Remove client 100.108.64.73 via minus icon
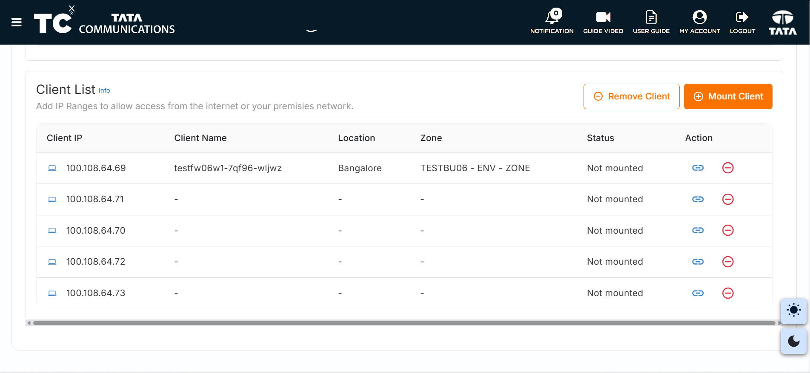 pos(728,293)
